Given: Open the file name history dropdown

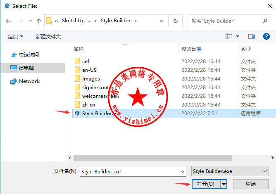Looking at the screenshot, I should point(183,171).
